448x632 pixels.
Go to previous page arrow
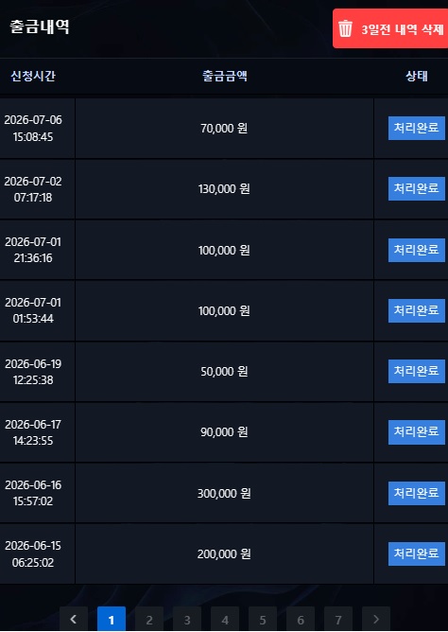tap(74, 619)
